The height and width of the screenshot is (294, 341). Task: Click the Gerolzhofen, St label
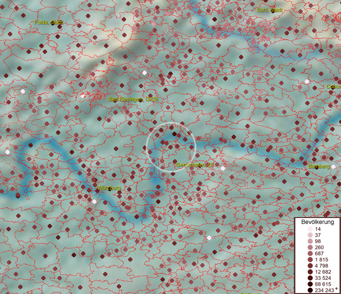195,165
